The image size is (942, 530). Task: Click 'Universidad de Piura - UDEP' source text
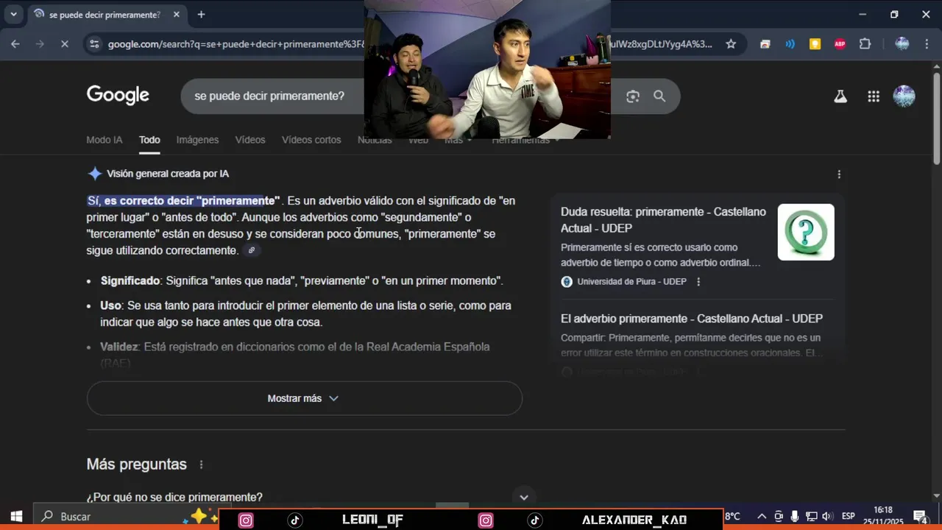[631, 282]
